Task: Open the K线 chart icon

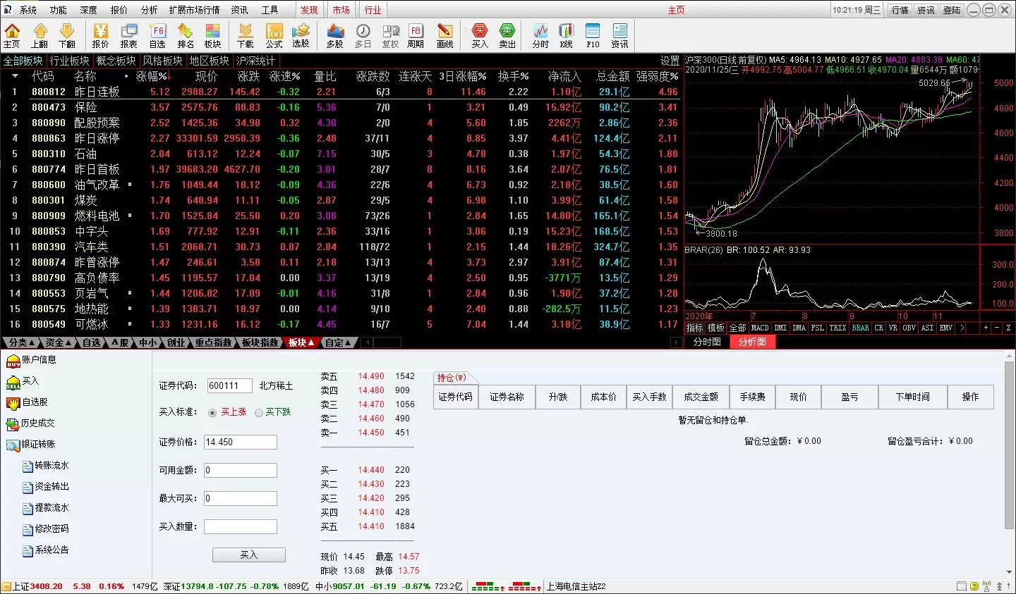Action: click(566, 35)
